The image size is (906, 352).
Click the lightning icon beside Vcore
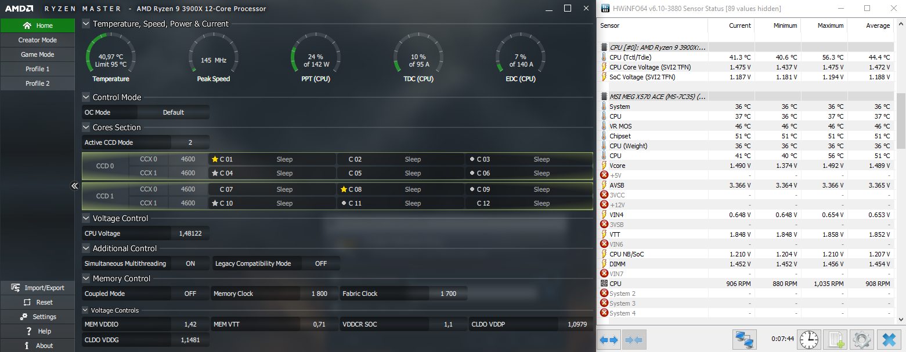point(604,166)
